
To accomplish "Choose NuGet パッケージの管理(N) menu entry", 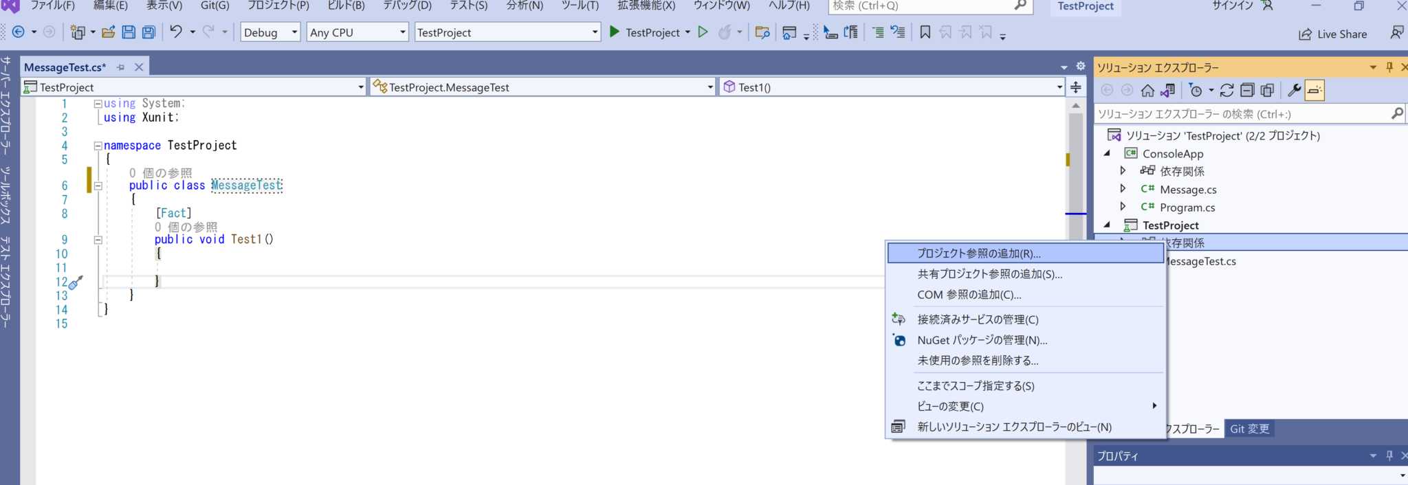I will pos(982,340).
